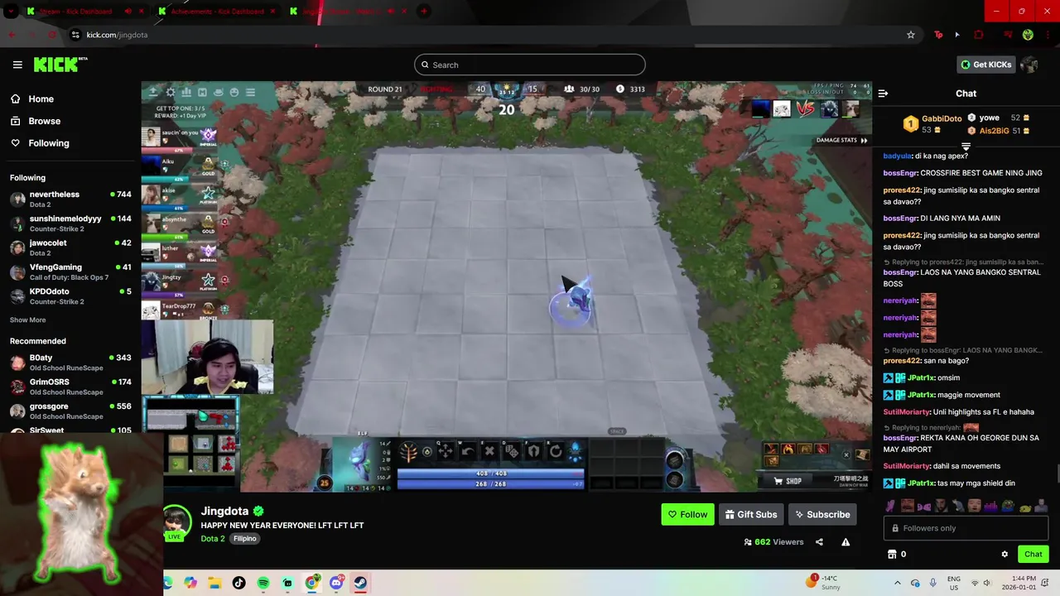
Task: Click the Subscribe button
Action: (x=822, y=514)
